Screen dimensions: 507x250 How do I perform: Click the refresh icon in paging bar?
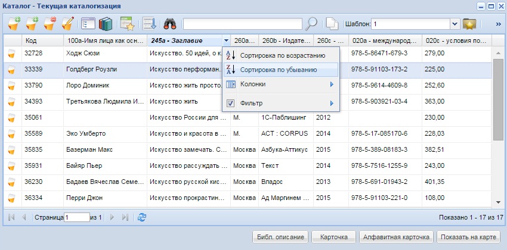(141, 218)
